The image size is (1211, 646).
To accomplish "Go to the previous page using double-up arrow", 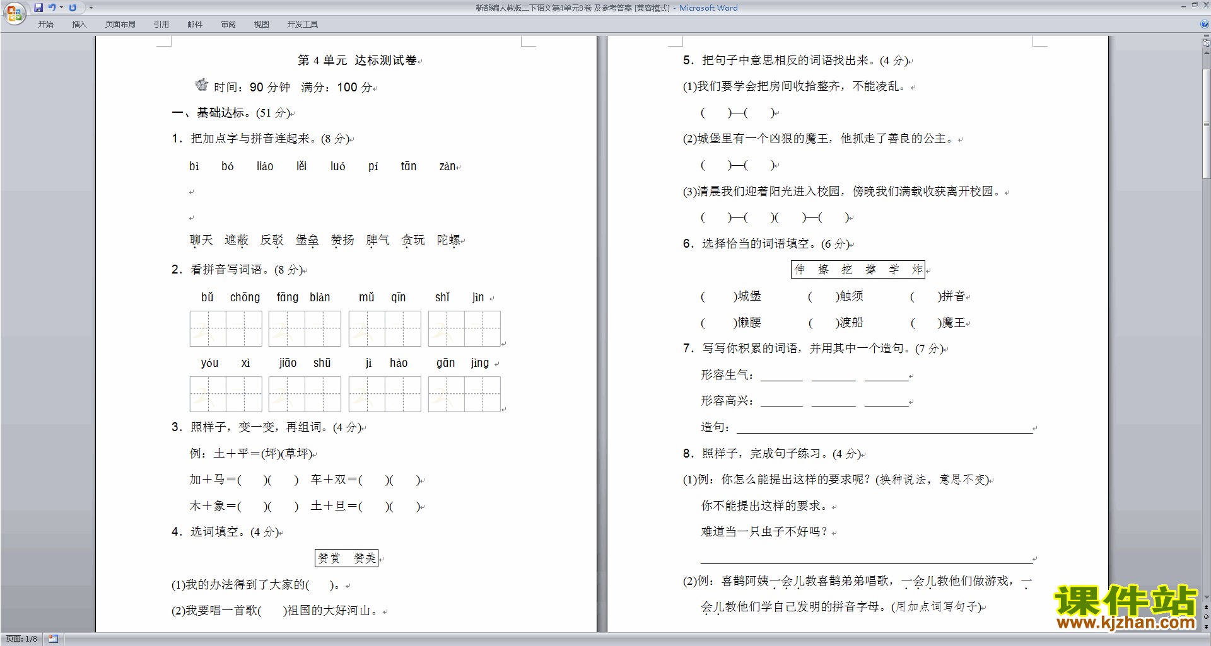I will click(x=1206, y=607).
